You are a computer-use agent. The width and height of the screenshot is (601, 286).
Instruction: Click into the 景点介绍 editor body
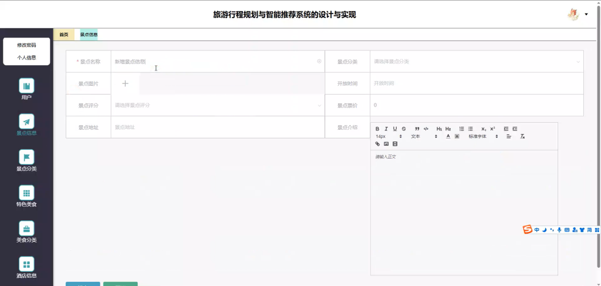(464, 213)
